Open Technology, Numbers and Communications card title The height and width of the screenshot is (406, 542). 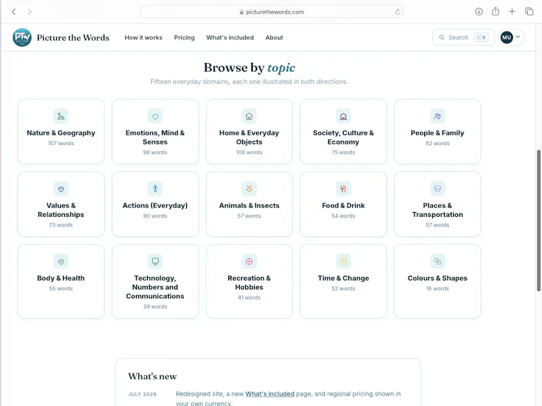[155, 287]
